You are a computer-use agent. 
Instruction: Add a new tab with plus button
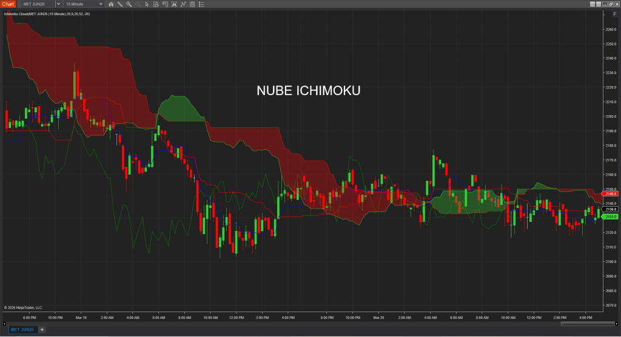pyautogui.click(x=42, y=329)
